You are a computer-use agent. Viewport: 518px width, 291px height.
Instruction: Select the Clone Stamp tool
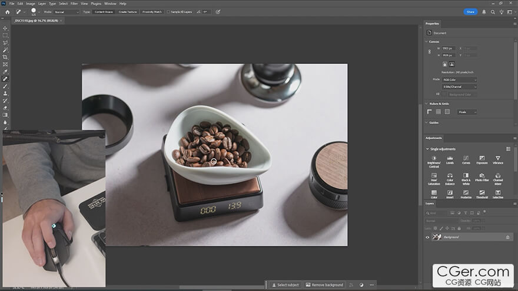(x=5, y=93)
